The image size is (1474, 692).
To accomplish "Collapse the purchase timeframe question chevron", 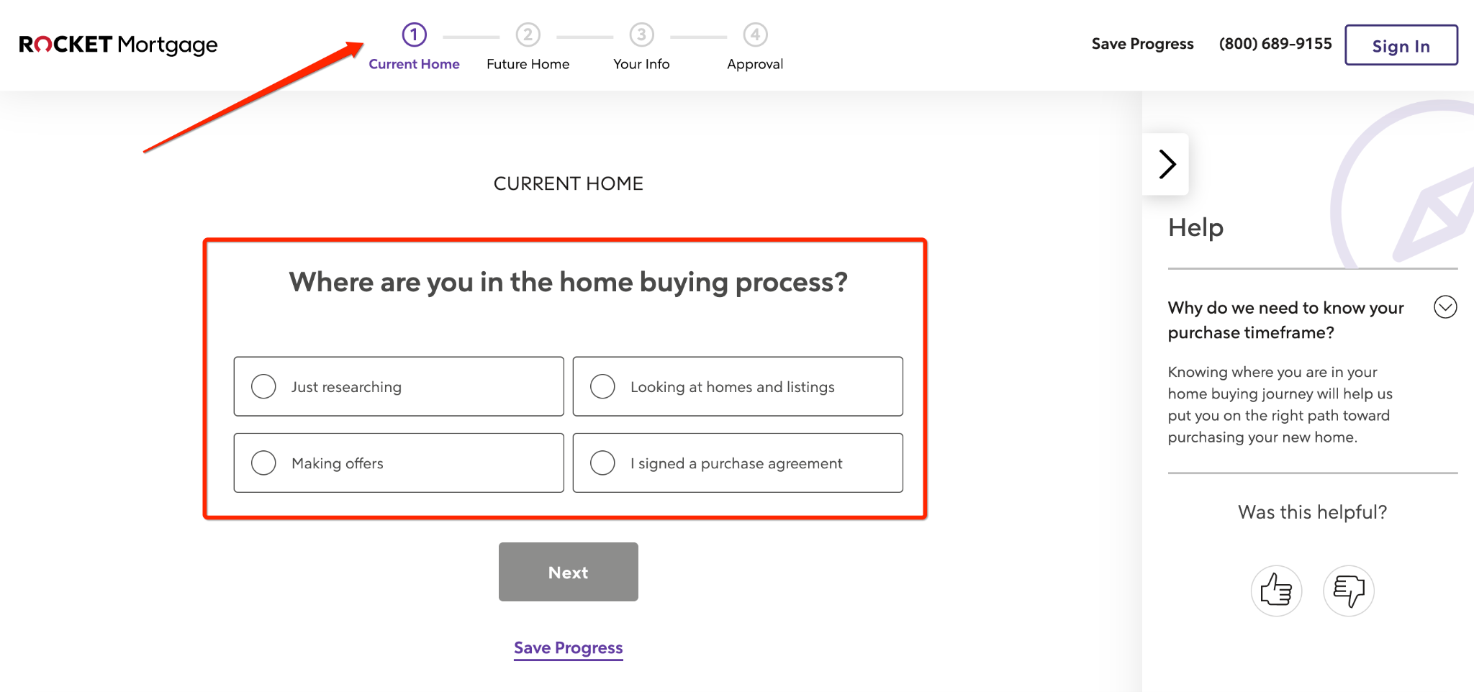I will pos(1445,307).
